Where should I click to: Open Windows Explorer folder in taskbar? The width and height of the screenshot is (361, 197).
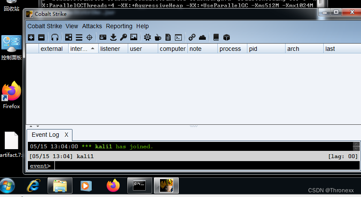(60, 185)
